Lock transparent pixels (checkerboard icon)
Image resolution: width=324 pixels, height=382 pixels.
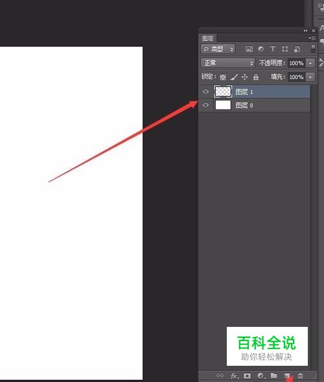[x=222, y=77]
